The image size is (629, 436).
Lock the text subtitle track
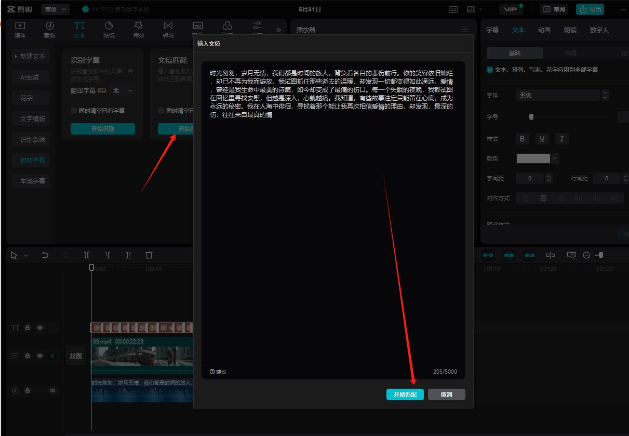click(27, 328)
